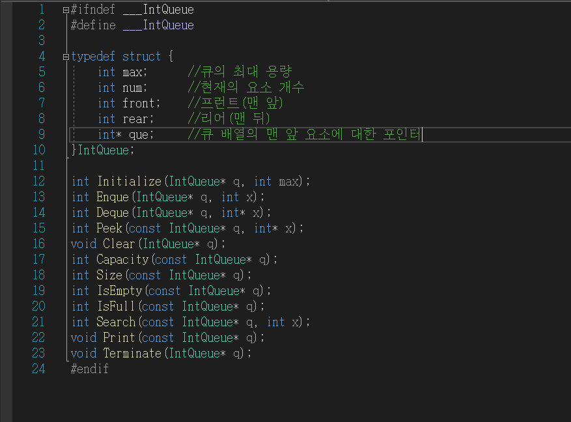Click line number 16 in the gutter

pyautogui.click(x=38, y=244)
